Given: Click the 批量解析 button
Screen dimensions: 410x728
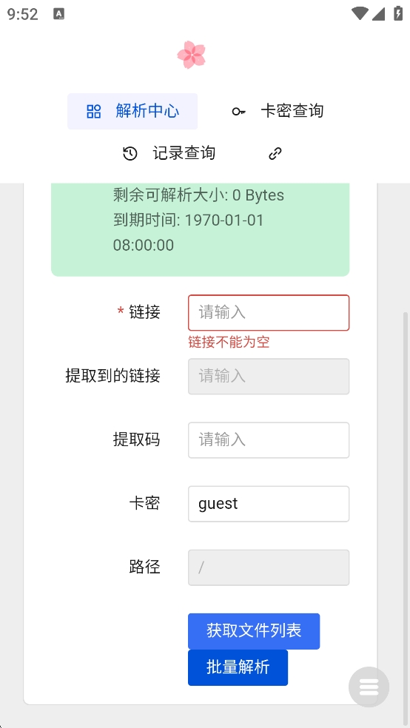Looking at the screenshot, I should point(238,667).
